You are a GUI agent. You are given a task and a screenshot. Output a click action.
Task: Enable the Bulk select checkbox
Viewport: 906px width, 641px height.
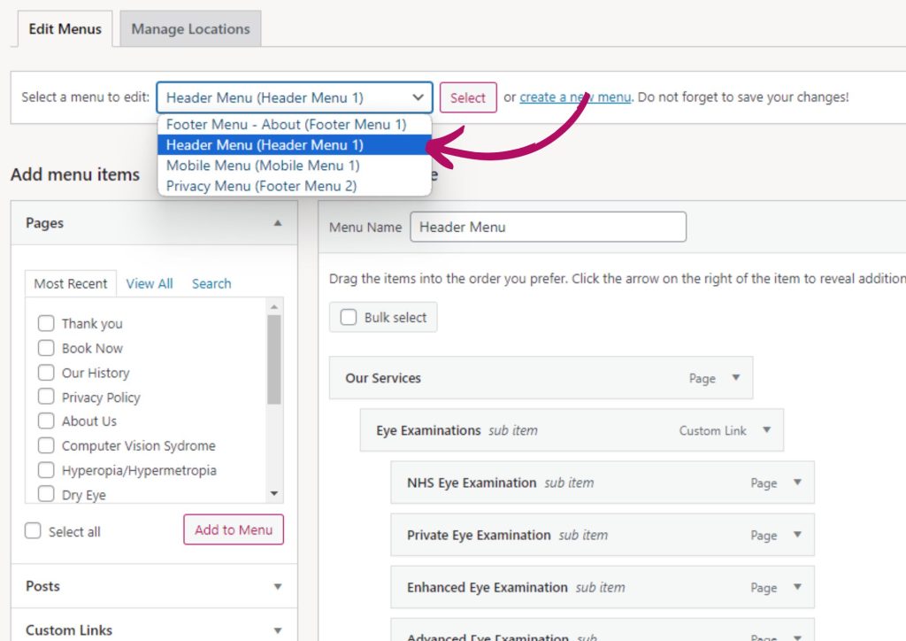coord(349,317)
